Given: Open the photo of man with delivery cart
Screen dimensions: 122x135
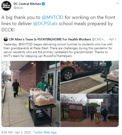Looking at the screenshot, I should click(31, 94).
